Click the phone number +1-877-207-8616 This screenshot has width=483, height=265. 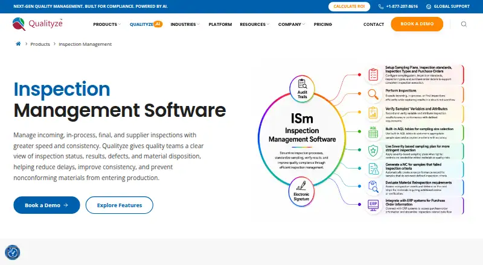pyautogui.click(x=402, y=7)
